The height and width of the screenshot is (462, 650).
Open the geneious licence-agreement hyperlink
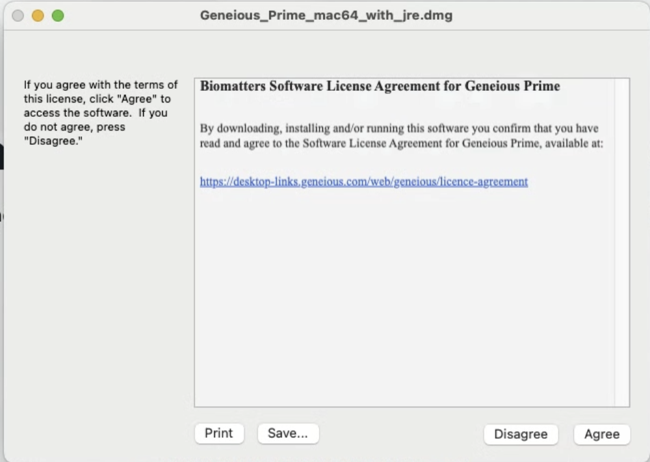coord(364,182)
